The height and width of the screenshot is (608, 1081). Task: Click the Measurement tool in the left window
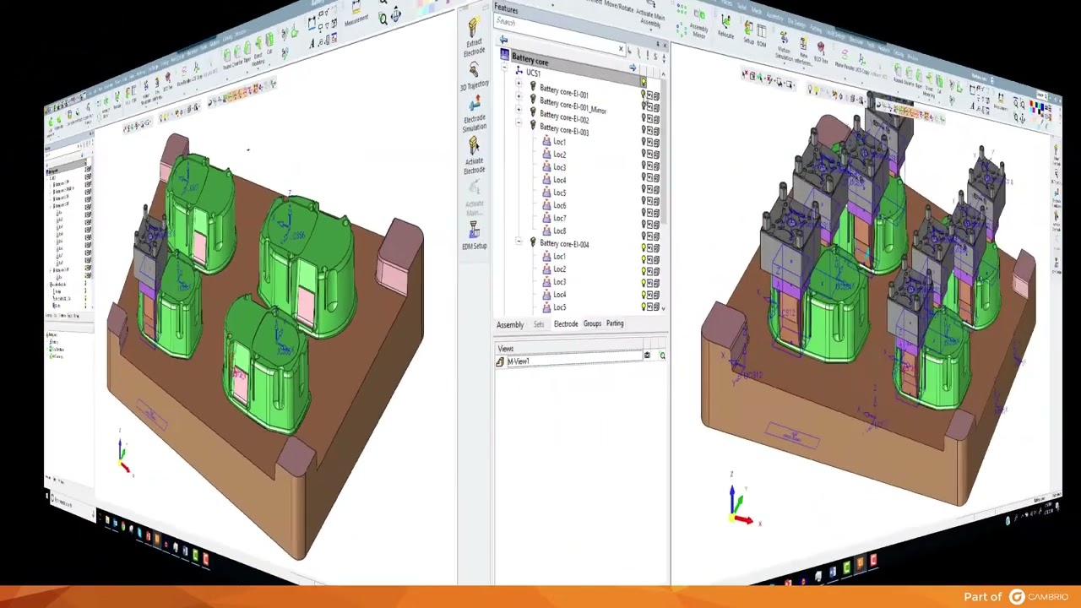[x=356, y=13]
